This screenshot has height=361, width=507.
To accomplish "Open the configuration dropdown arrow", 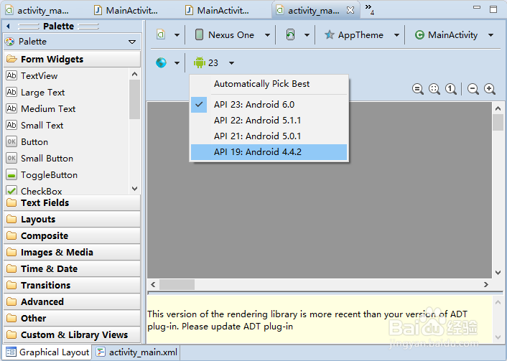I will pos(177,35).
